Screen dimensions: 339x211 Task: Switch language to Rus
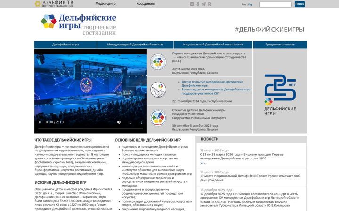pos(244,4)
